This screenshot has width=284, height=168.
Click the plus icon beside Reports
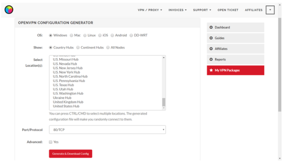pyautogui.click(x=211, y=59)
